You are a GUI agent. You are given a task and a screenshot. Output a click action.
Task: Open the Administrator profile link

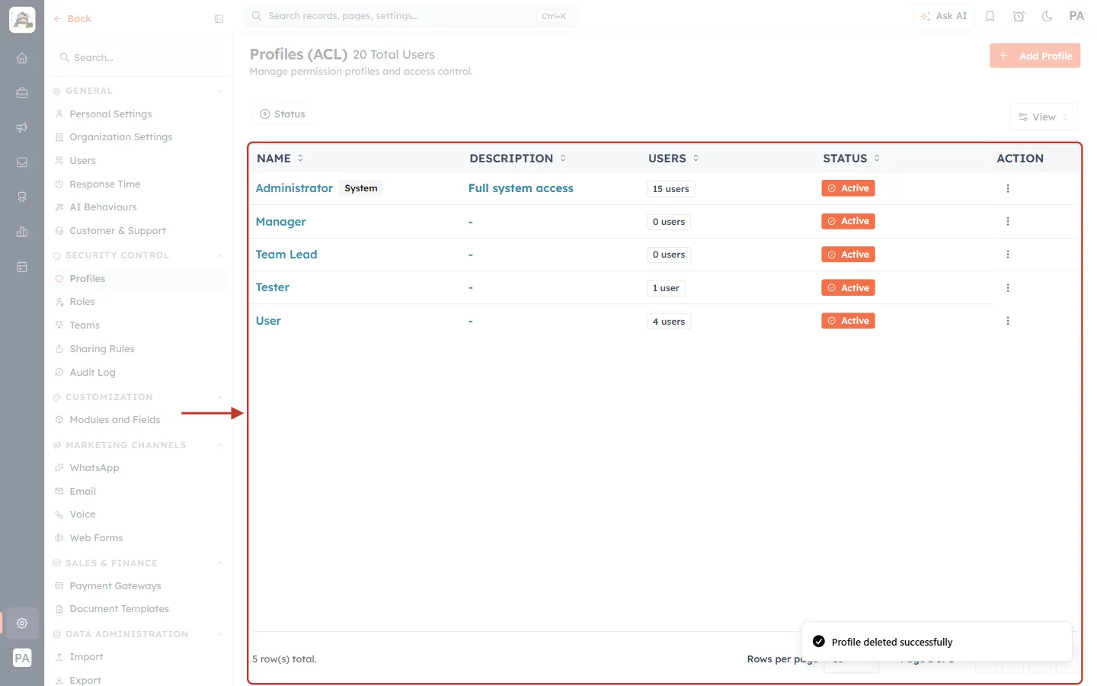tap(294, 188)
